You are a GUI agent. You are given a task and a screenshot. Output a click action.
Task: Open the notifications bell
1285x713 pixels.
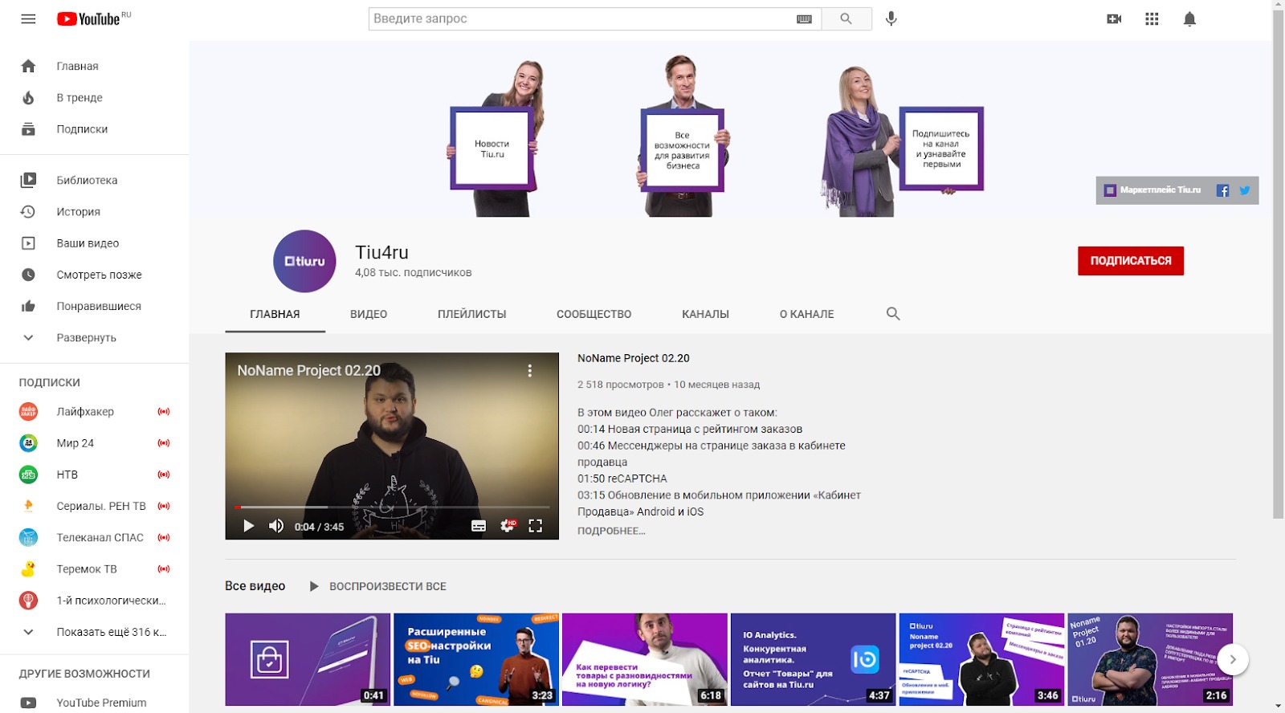[1189, 18]
